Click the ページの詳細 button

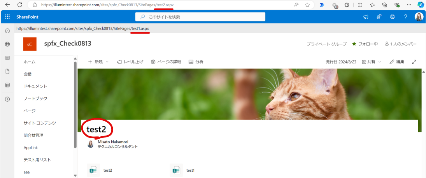click(x=166, y=62)
